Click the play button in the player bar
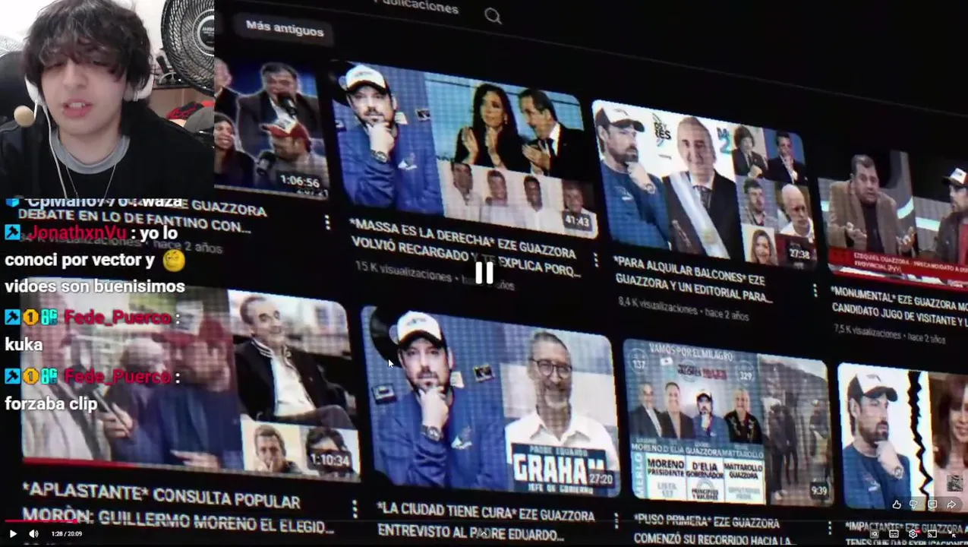Screen dimensions: 968x547 13,534
